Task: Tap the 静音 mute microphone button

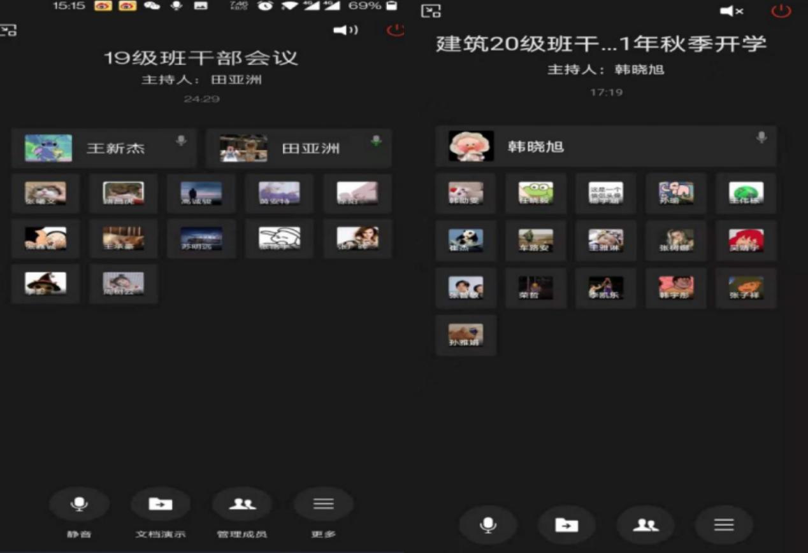Action: click(x=79, y=504)
